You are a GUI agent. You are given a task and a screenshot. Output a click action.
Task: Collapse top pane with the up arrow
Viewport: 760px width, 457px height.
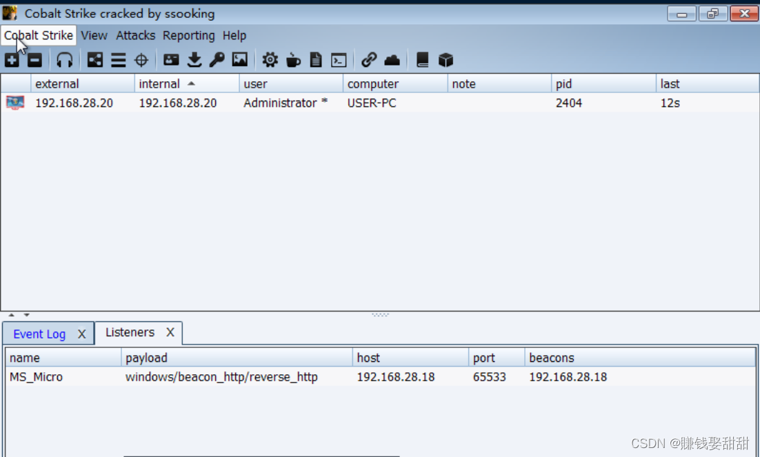[11, 315]
